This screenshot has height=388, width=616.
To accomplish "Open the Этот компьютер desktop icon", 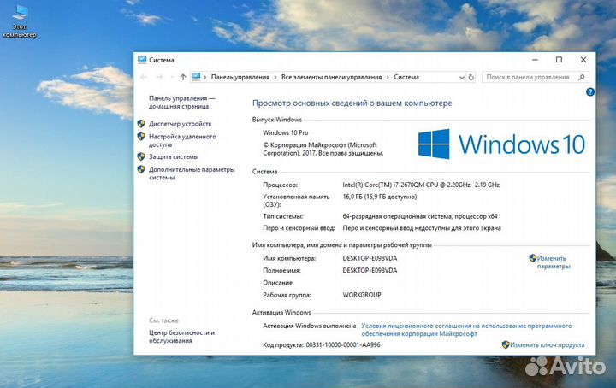I will pos(19,21).
